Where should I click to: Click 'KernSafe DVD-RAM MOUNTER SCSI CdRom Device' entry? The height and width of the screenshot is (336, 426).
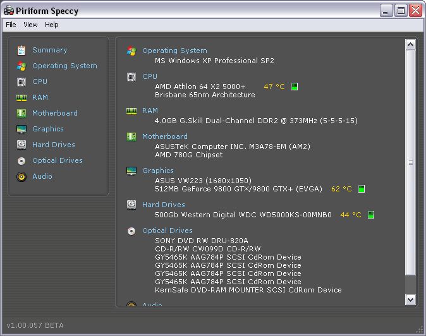[x=248, y=290]
